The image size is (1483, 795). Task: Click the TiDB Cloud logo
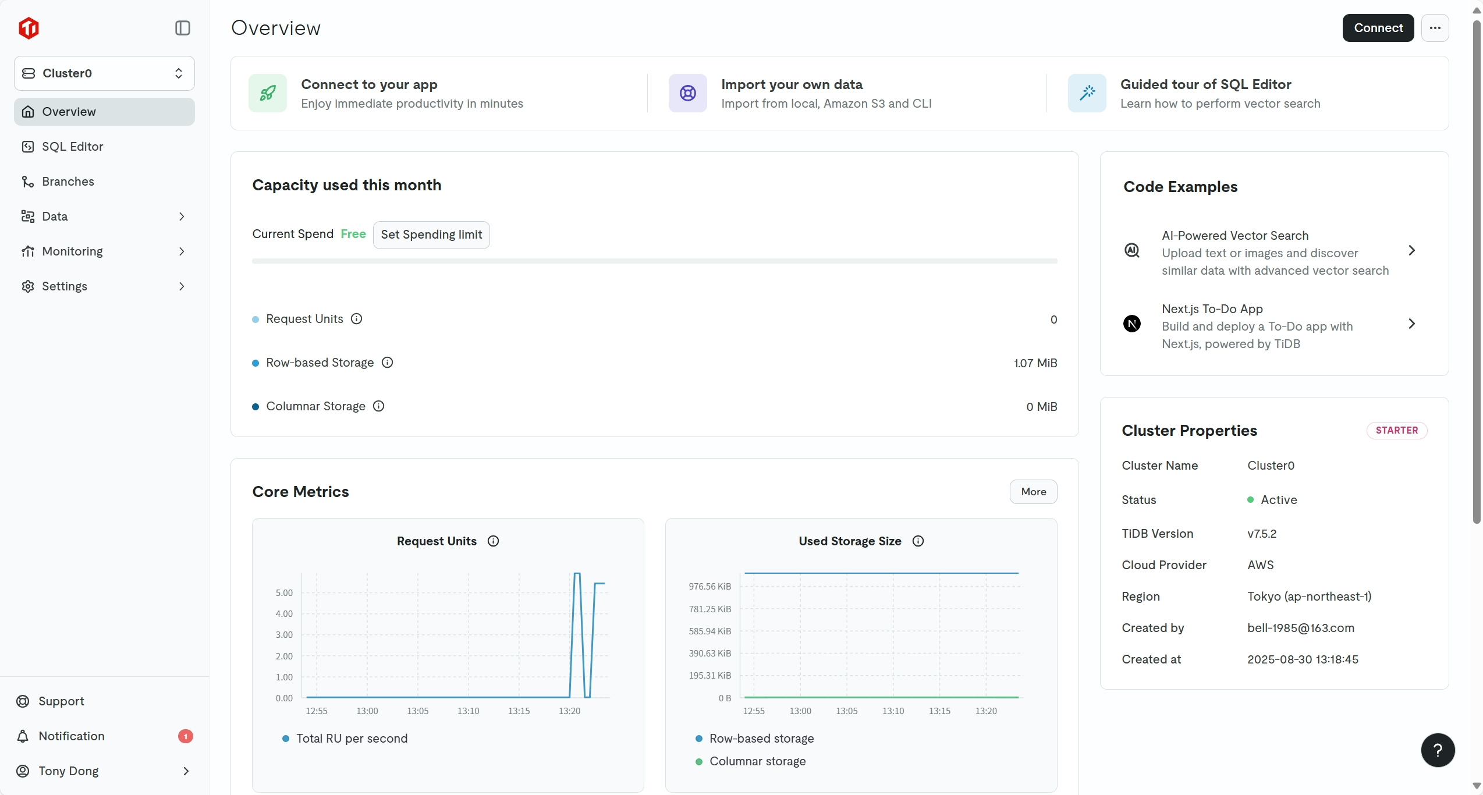29,28
